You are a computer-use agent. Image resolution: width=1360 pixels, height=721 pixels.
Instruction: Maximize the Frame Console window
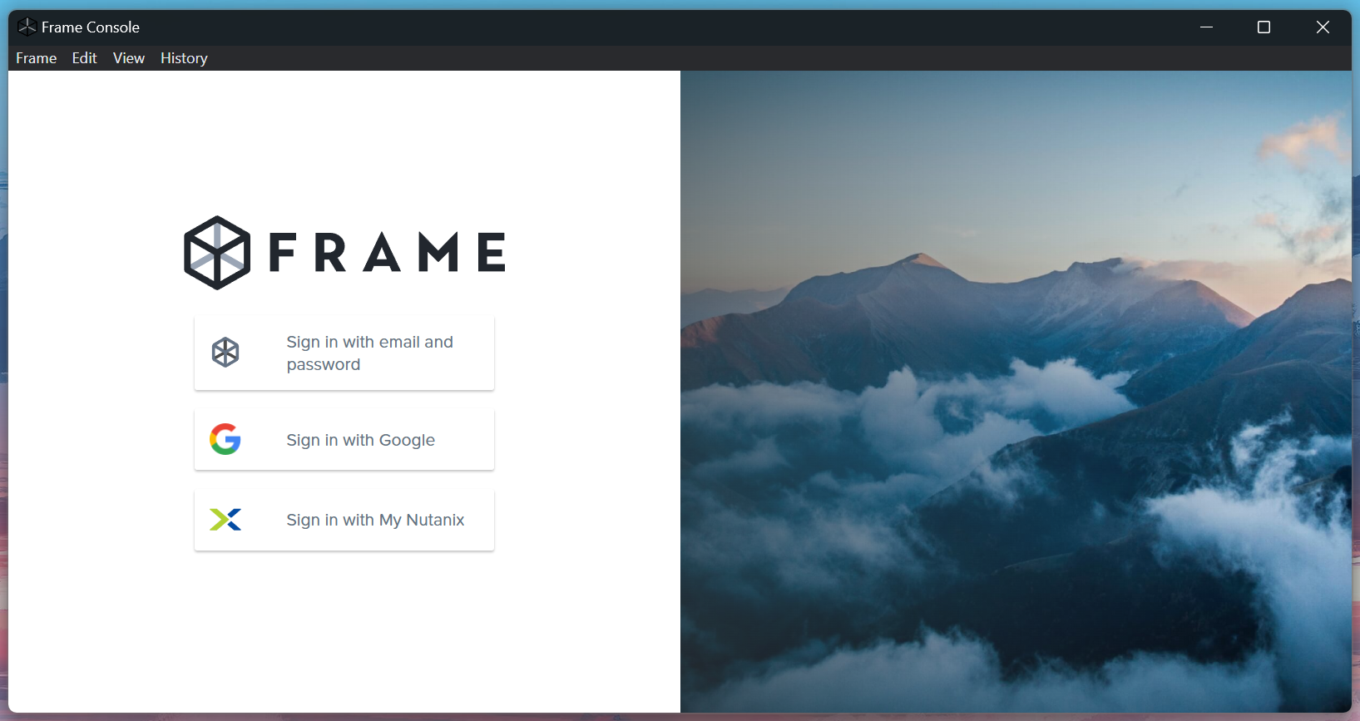pos(1264,27)
